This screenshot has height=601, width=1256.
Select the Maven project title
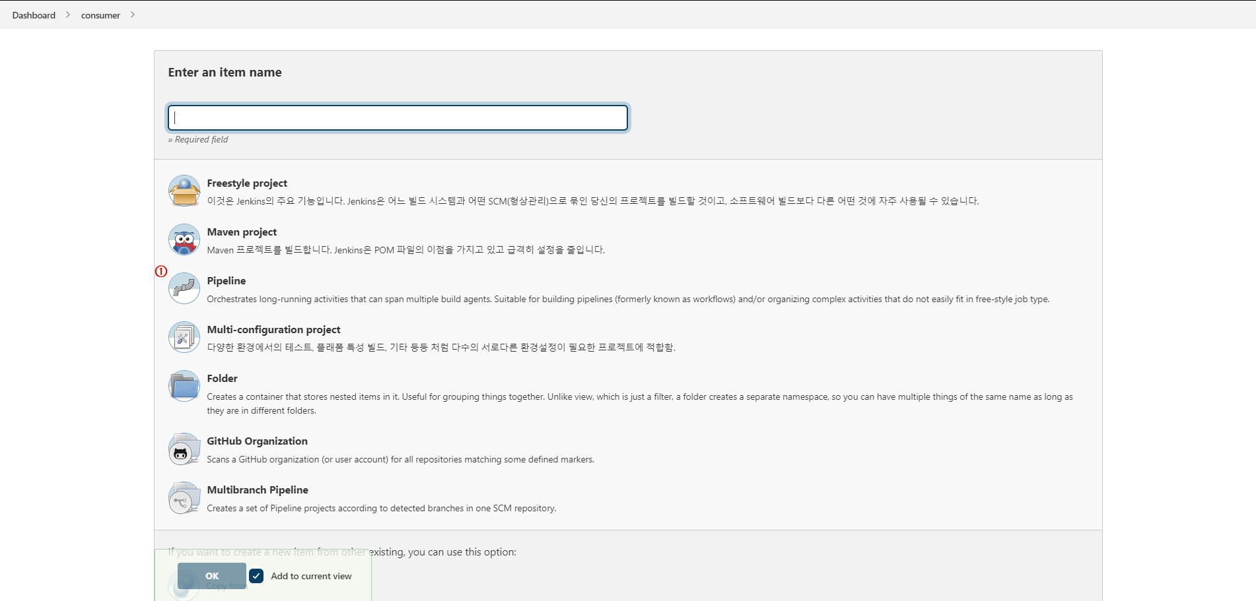tap(242, 232)
